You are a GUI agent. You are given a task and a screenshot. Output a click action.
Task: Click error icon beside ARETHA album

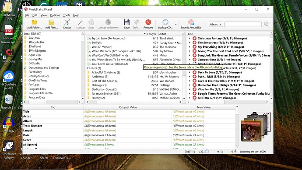(194, 98)
